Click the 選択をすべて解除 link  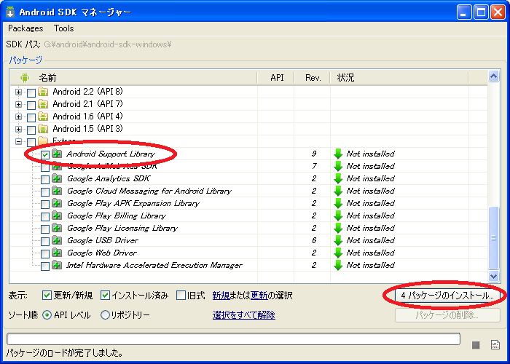coord(243,314)
